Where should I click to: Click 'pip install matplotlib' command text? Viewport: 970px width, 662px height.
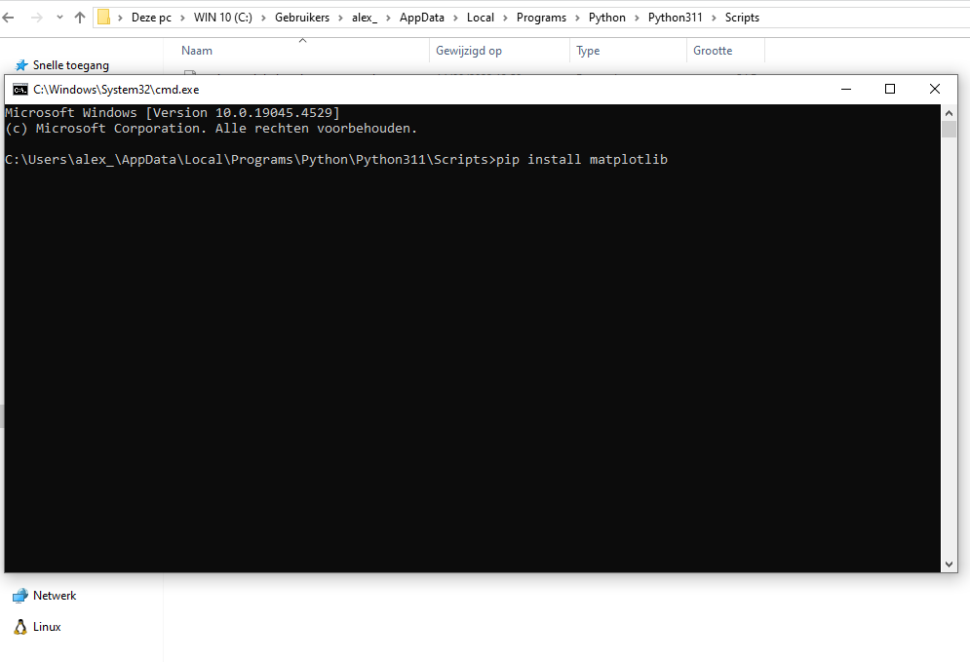581,160
